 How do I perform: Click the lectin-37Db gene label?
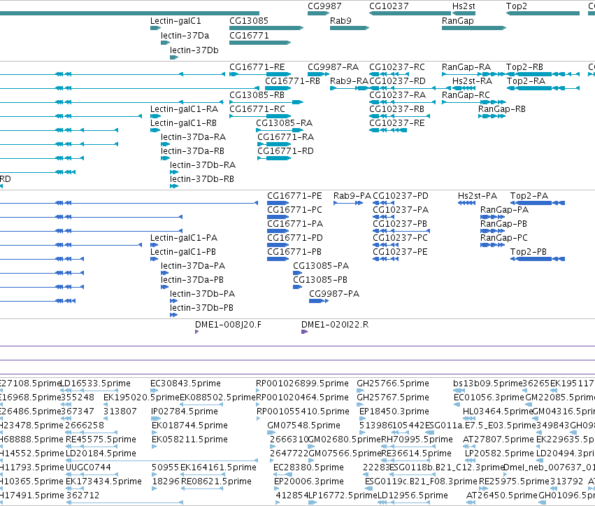click(194, 50)
